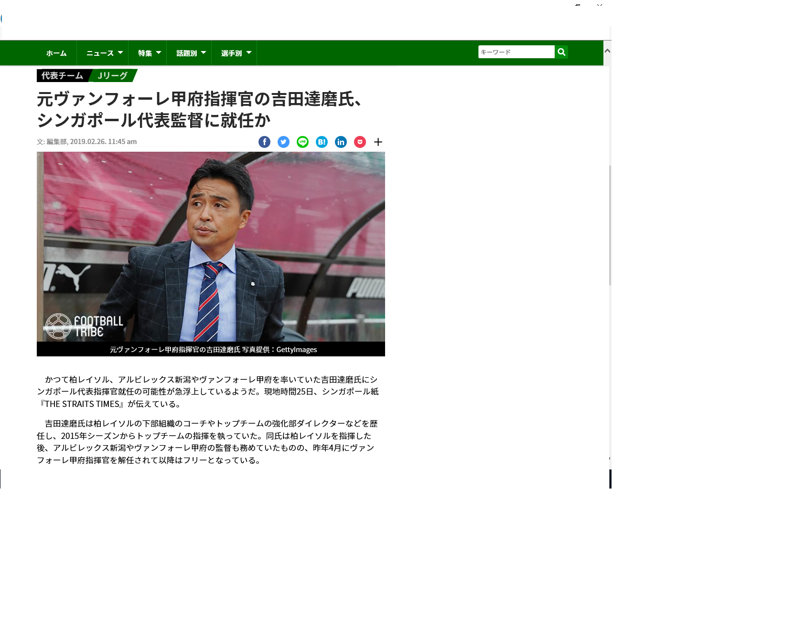
Task: Expand 特集 dropdown arrow
Action: [159, 52]
